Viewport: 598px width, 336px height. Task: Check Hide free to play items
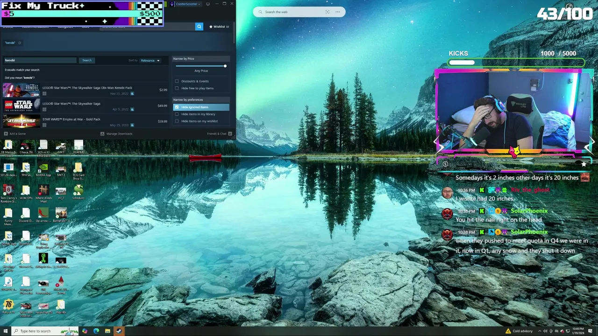pos(177,88)
